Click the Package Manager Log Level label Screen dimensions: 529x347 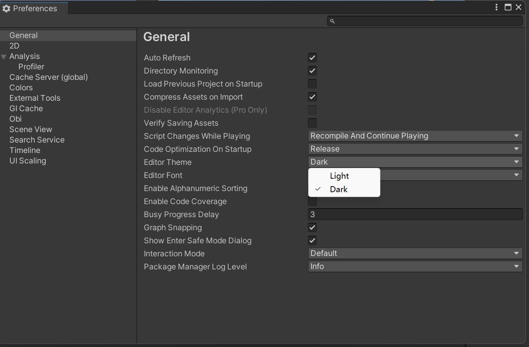coord(195,267)
